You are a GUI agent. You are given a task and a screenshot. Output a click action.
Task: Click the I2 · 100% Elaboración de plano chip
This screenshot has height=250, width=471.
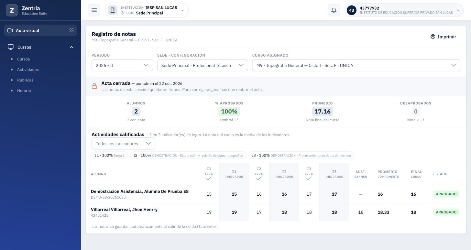tap(188, 156)
